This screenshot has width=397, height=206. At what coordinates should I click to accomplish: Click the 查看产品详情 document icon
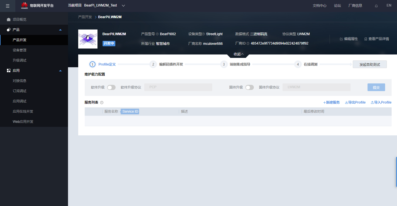366,39
